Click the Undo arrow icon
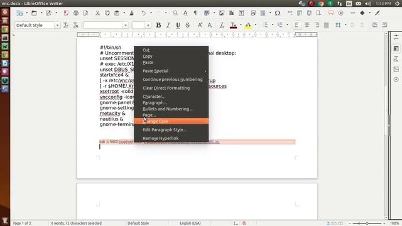 coord(144,13)
